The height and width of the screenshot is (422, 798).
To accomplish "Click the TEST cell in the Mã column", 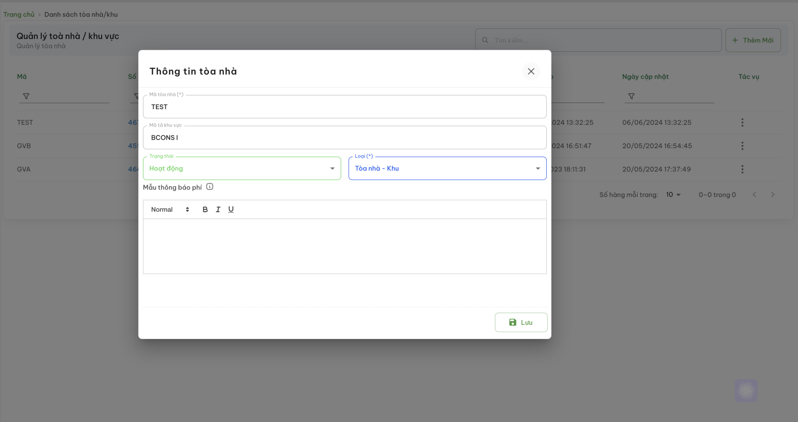I will pyautogui.click(x=25, y=122).
